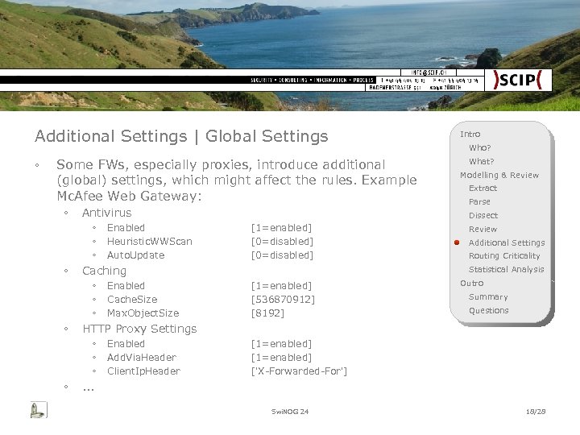
Task: Click the Enabled entry under Caching
Action: tap(126, 286)
